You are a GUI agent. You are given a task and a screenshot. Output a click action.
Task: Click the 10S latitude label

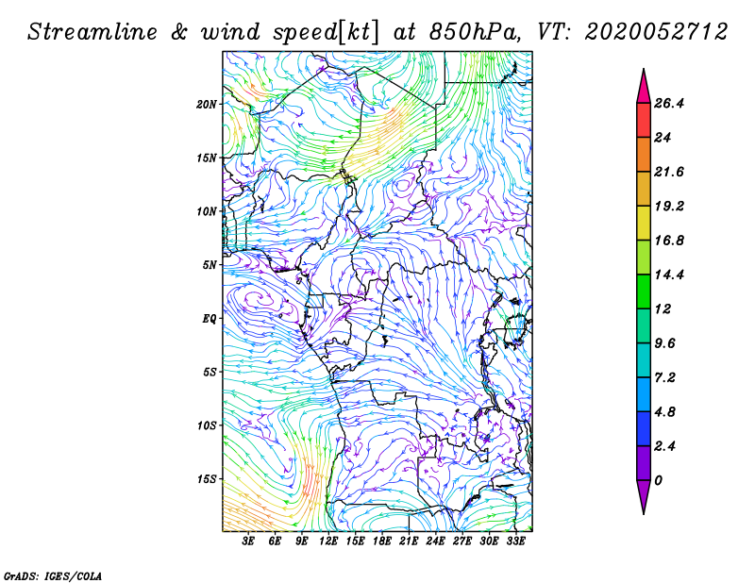(206, 425)
